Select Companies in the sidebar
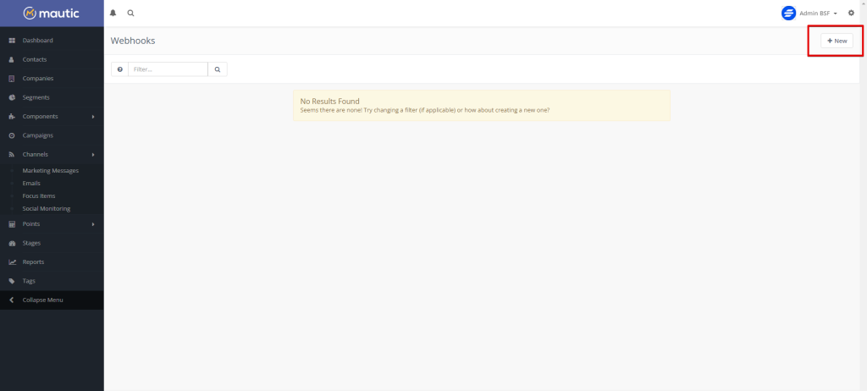The width and height of the screenshot is (867, 391). pyautogui.click(x=37, y=79)
